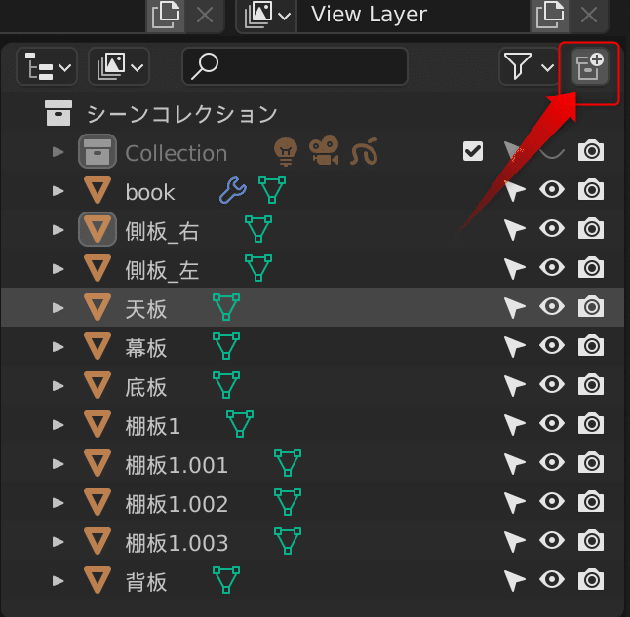Screen dimensions: 630x617
Task: Click the new View Layer copy icon
Action: pos(550,16)
